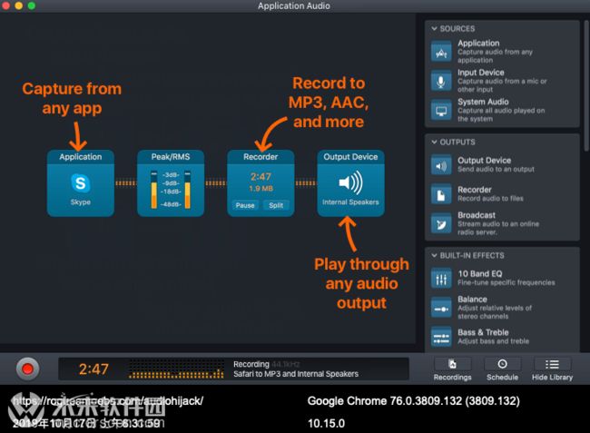The image size is (590, 433).
Task: Select the Bass & Treble effect icon
Action: tap(441, 337)
